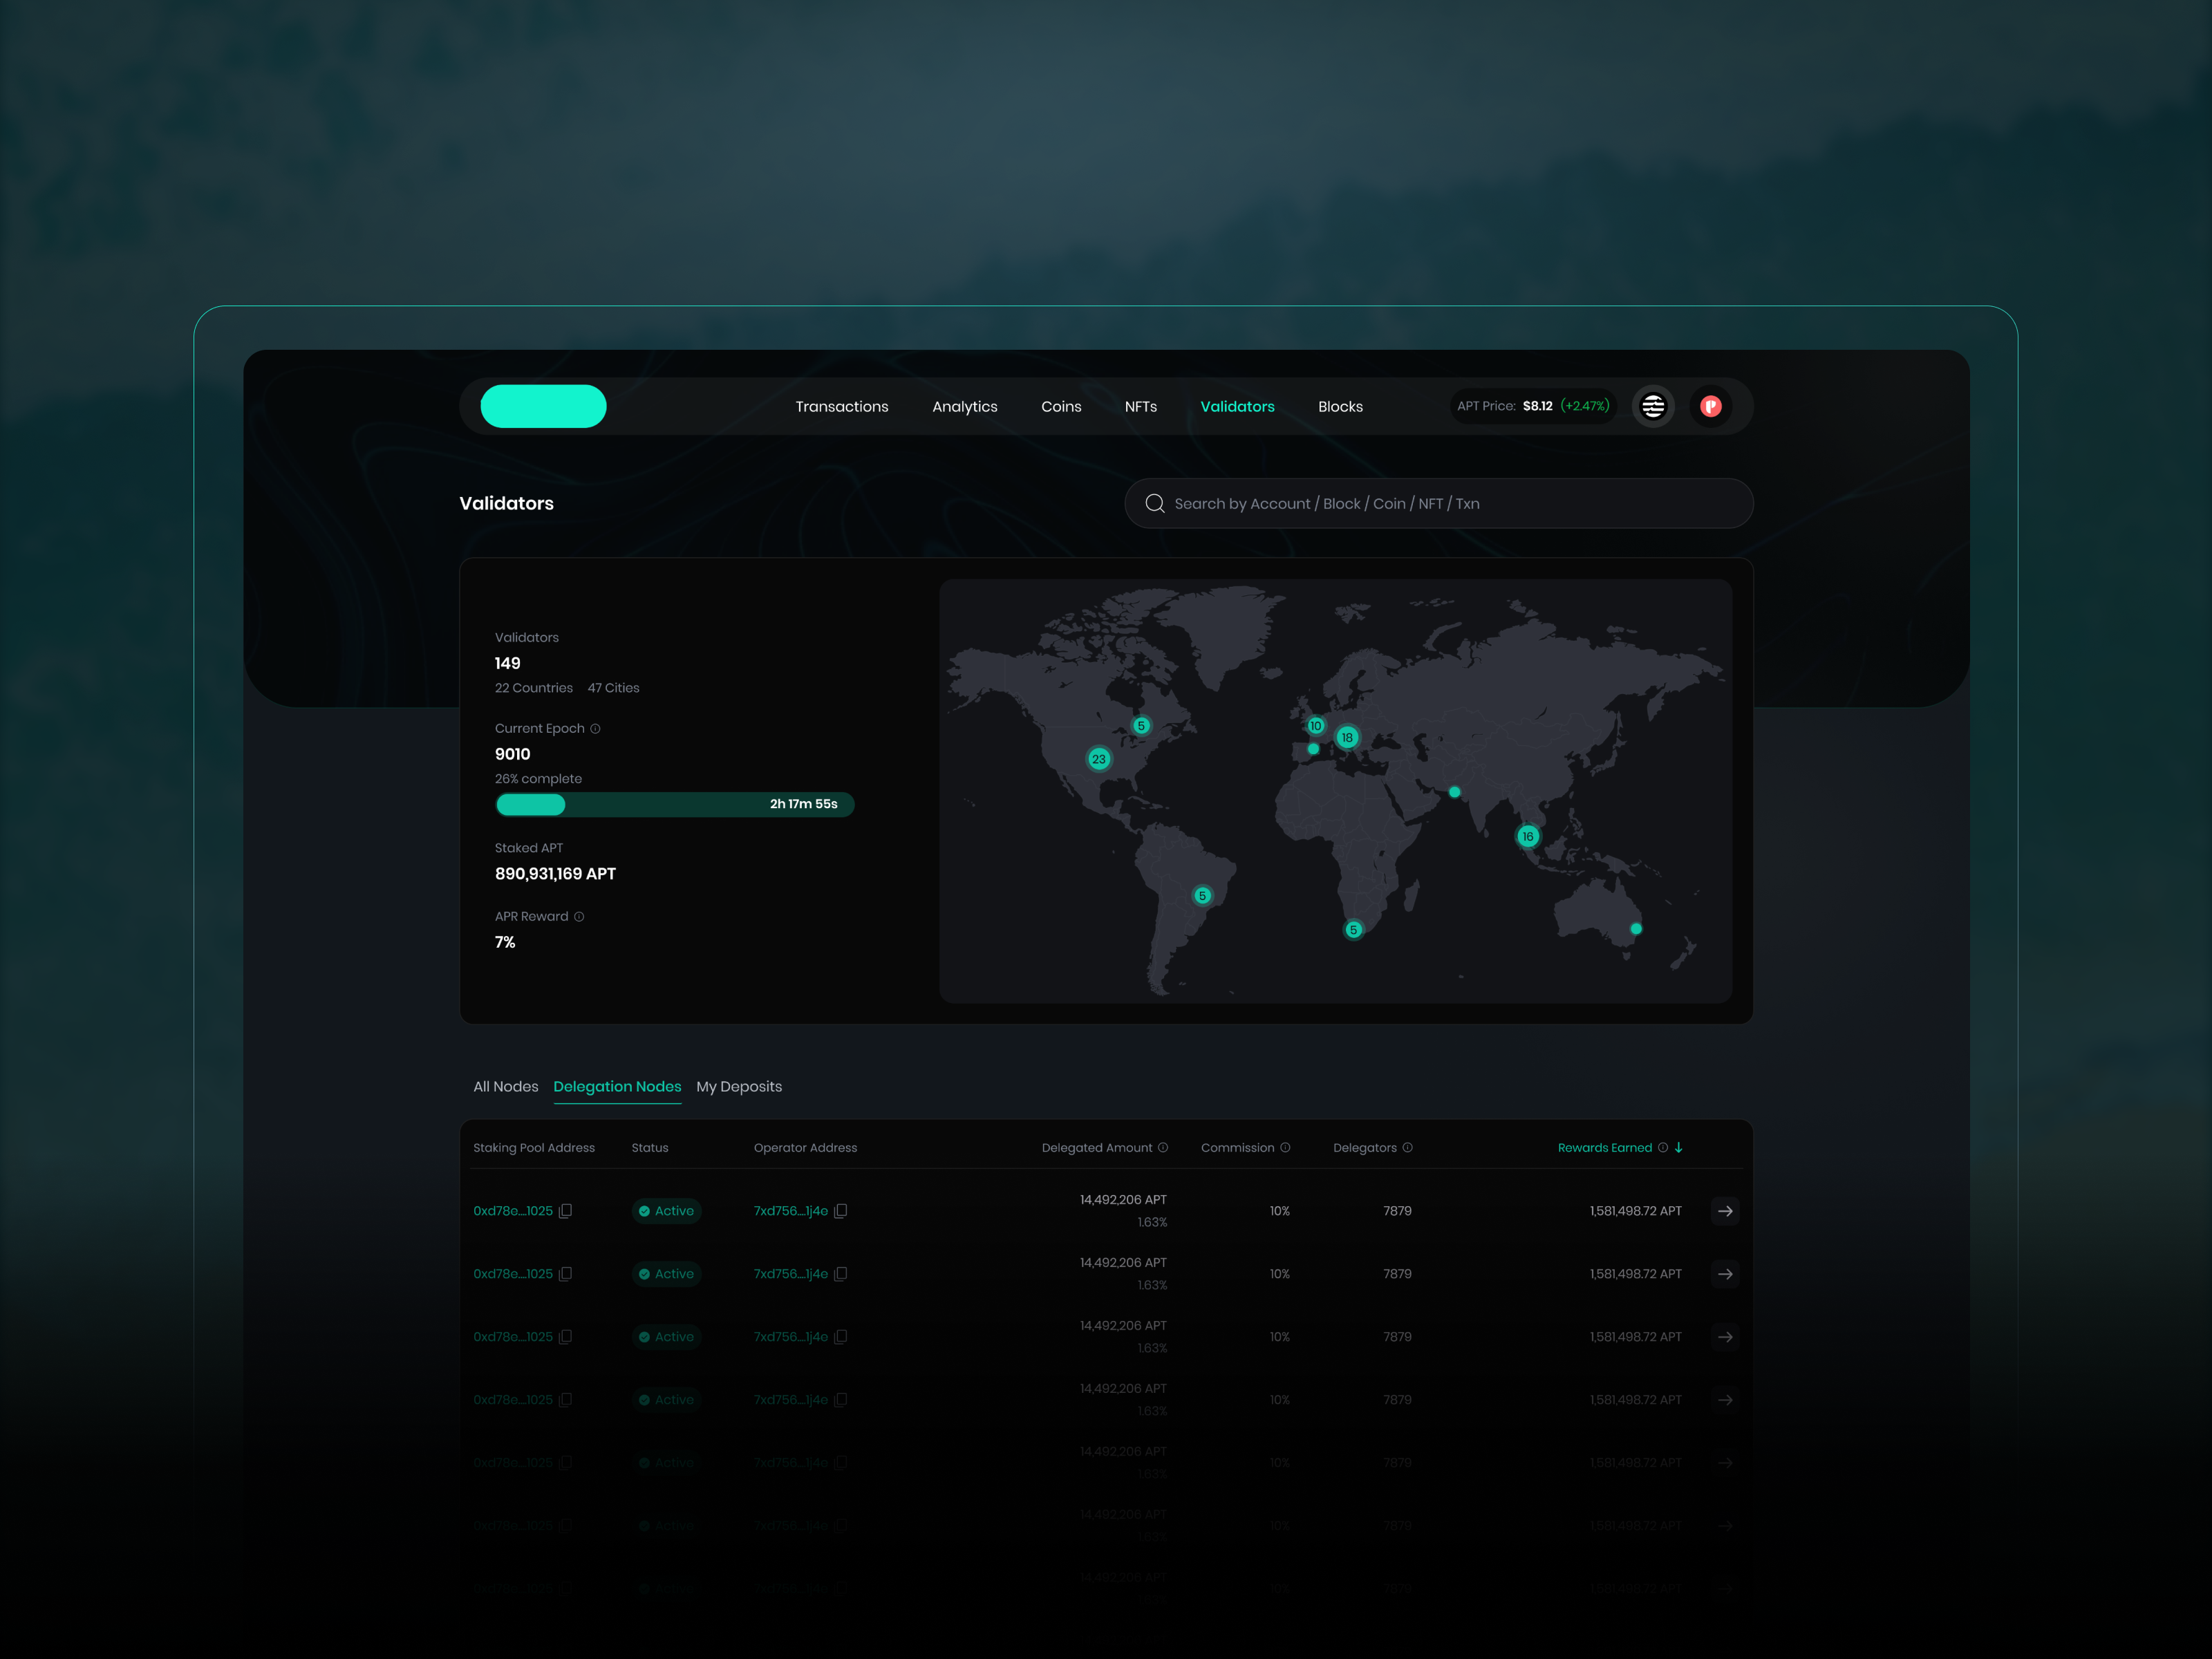Click the Aptos network logo icon
The height and width of the screenshot is (1659, 2212).
1653,406
